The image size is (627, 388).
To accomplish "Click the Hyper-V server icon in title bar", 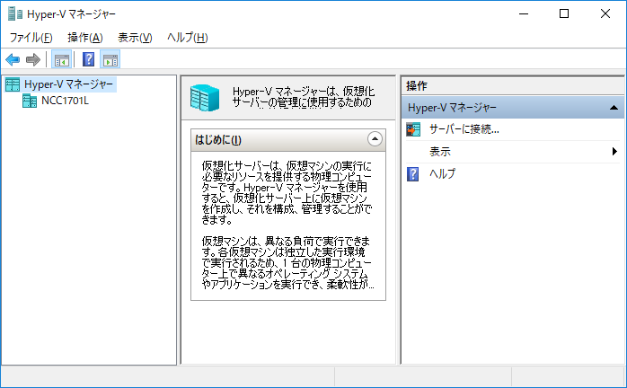I will [x=14, y=14].
